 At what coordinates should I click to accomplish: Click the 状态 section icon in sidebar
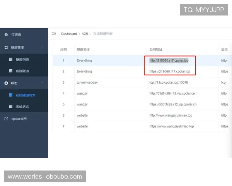click(x=6, y=83)
